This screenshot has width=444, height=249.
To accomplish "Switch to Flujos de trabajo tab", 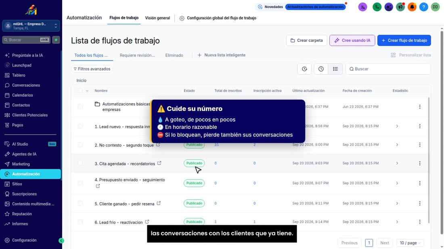I will coord(124,18).
